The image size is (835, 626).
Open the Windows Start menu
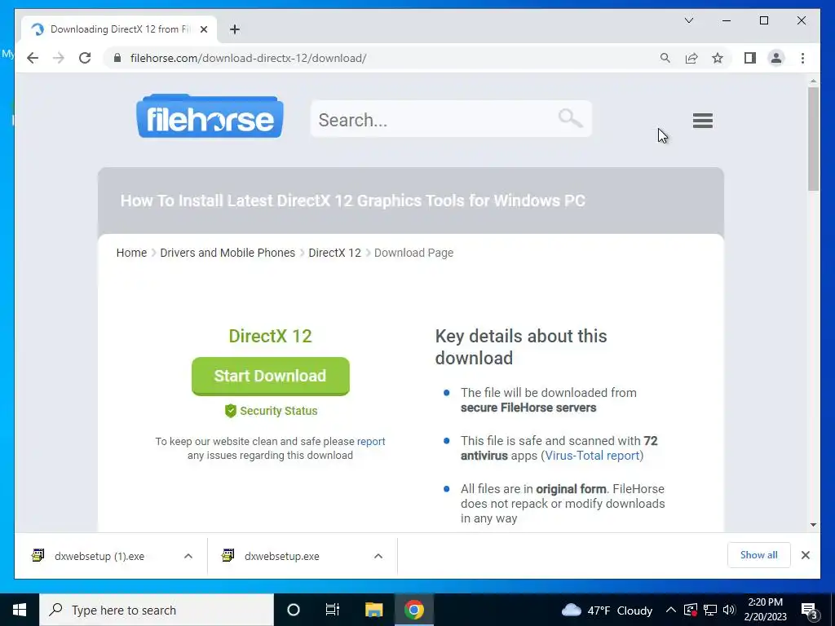20,610
